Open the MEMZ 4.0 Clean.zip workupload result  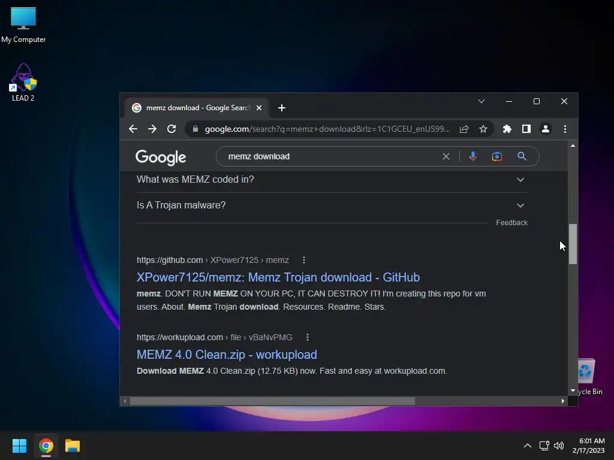coord(227,355)
